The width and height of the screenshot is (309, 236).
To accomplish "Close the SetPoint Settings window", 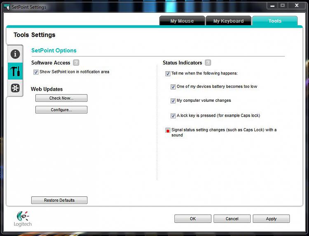I will pos(297,5).
